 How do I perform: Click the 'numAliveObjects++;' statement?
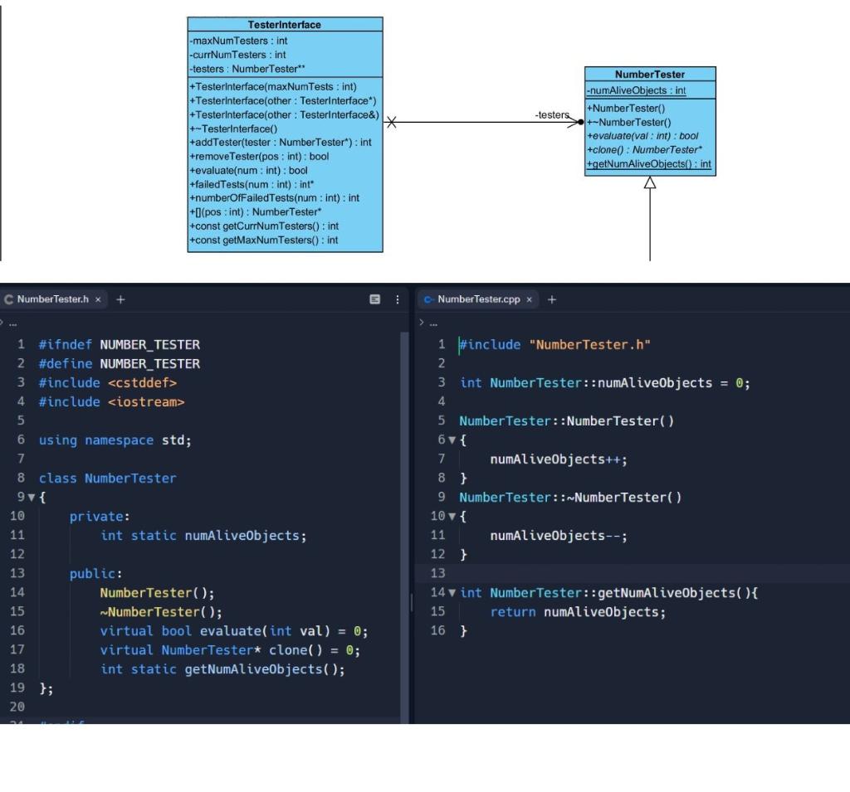point(559,459)
